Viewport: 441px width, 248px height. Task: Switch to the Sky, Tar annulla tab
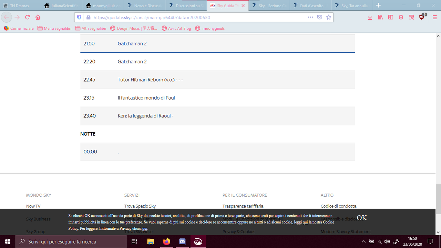coord(352,6)
